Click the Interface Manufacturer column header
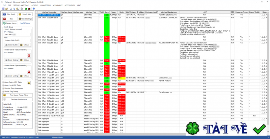This screenshot has width=270, height=139. [x=169, y=12]
